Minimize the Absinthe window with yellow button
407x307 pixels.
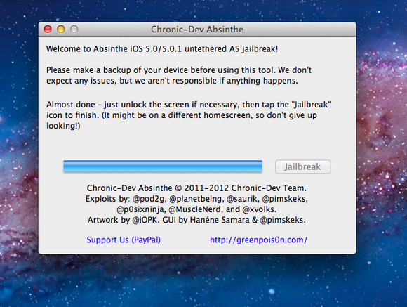61,29
